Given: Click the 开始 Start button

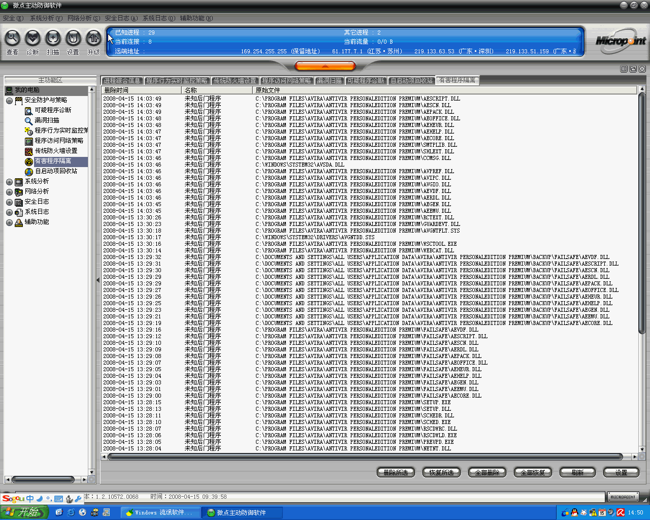Looking at the screenshot, I should point(24,512).
